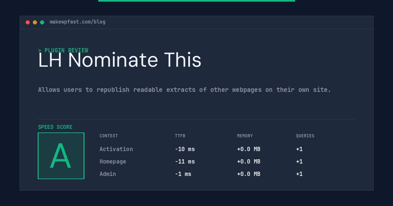Screen dimensions: 393x206
Task: Click Admin row's +1 queries value
Action: tap(299, 174)
